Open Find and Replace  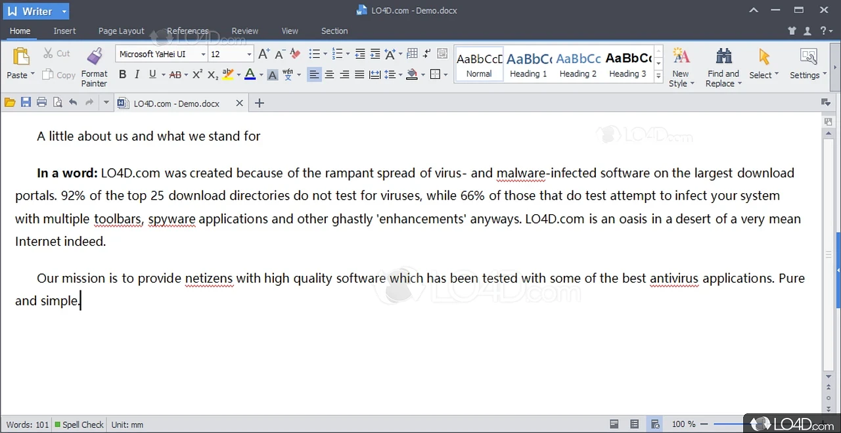723,66
